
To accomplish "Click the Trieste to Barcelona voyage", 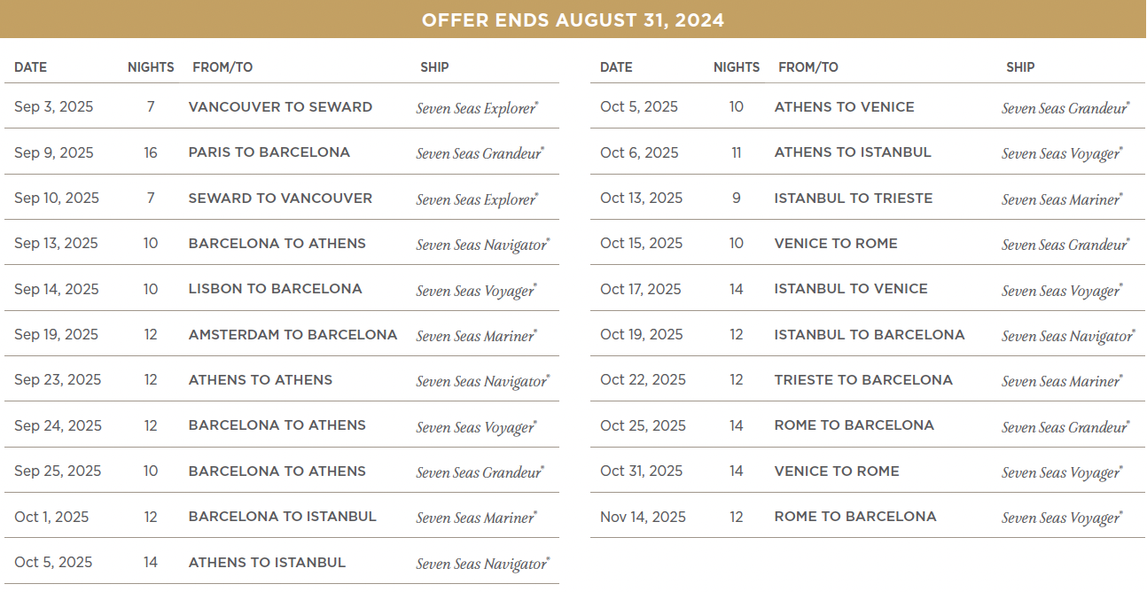I will point(863,380).
